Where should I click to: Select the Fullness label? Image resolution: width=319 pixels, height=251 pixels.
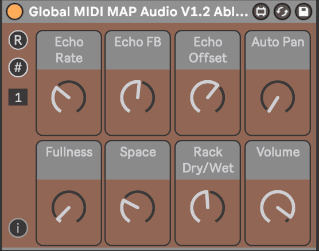[x=69, y=152]
